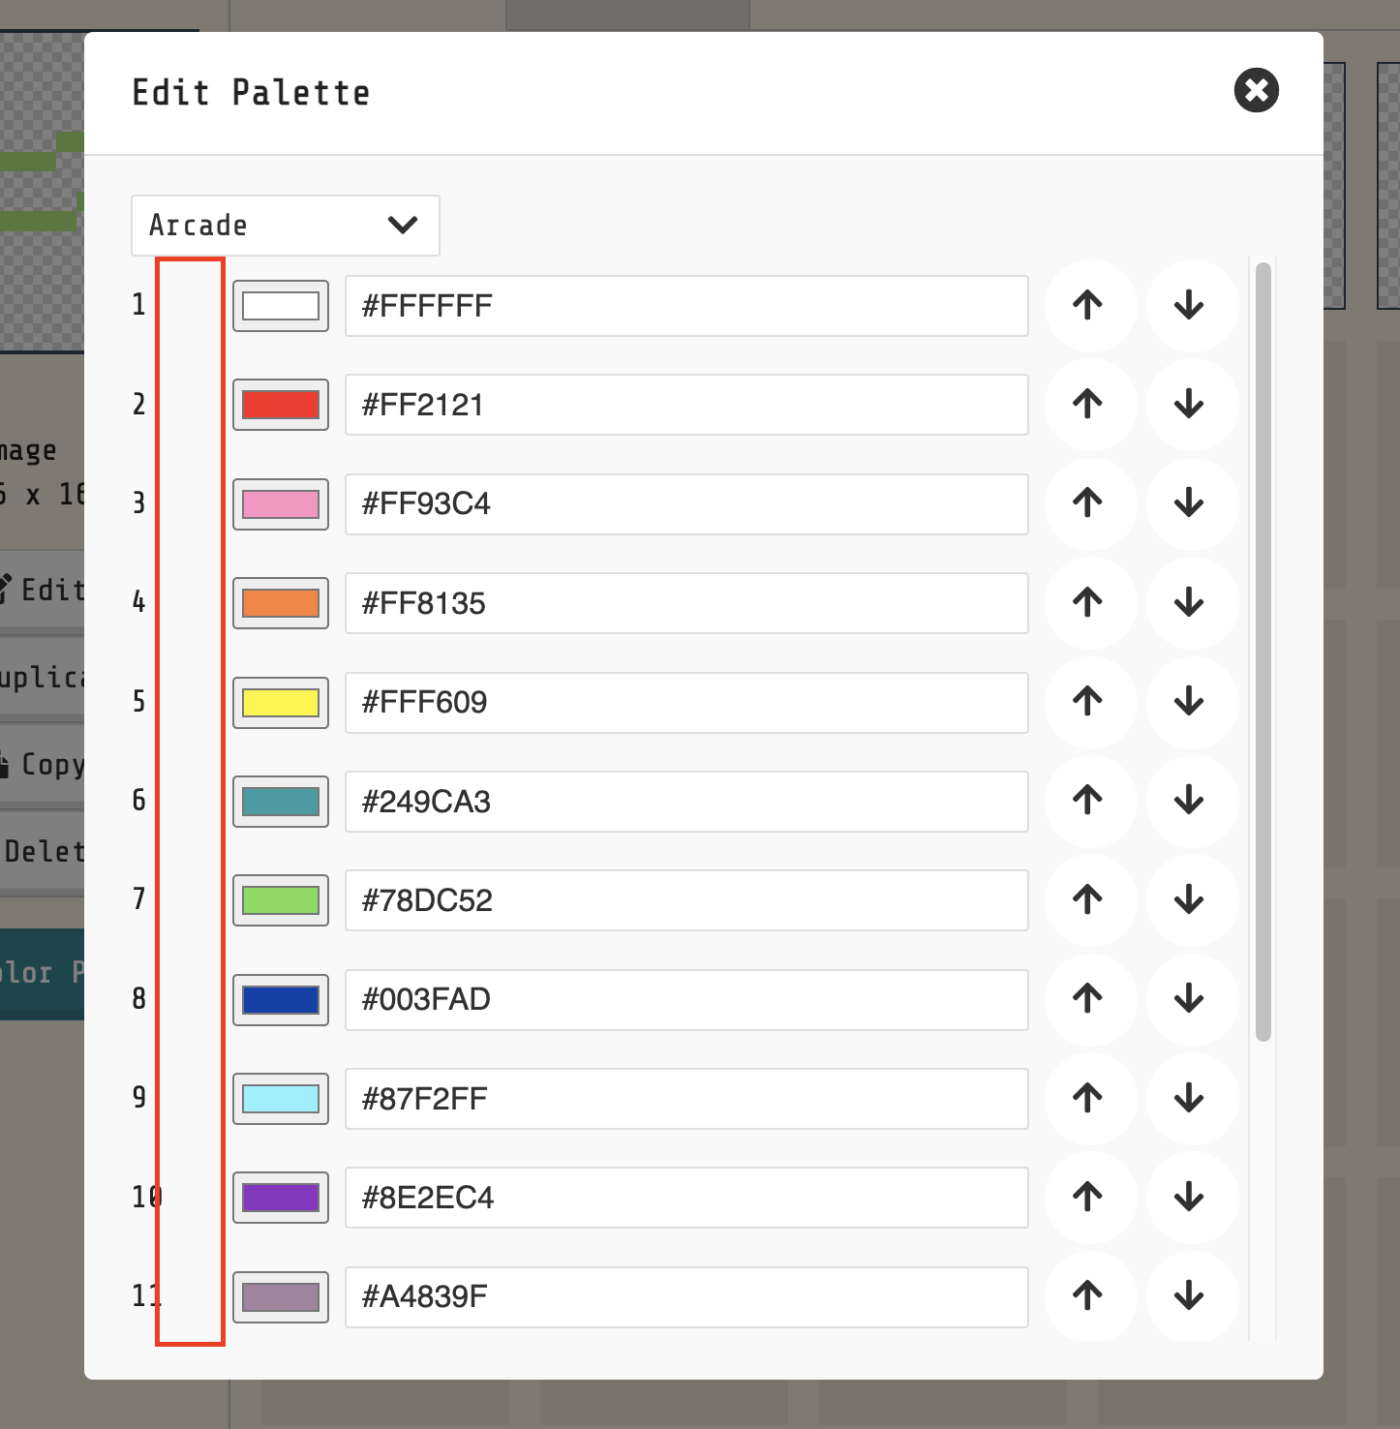Screen dimensions: 1400x1429
Task: Select the yellow swatch at row 5
Action: (280, 703)
